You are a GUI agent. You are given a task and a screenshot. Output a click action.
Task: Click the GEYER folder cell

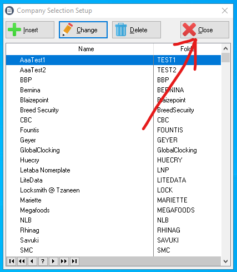tap(168, 140)
